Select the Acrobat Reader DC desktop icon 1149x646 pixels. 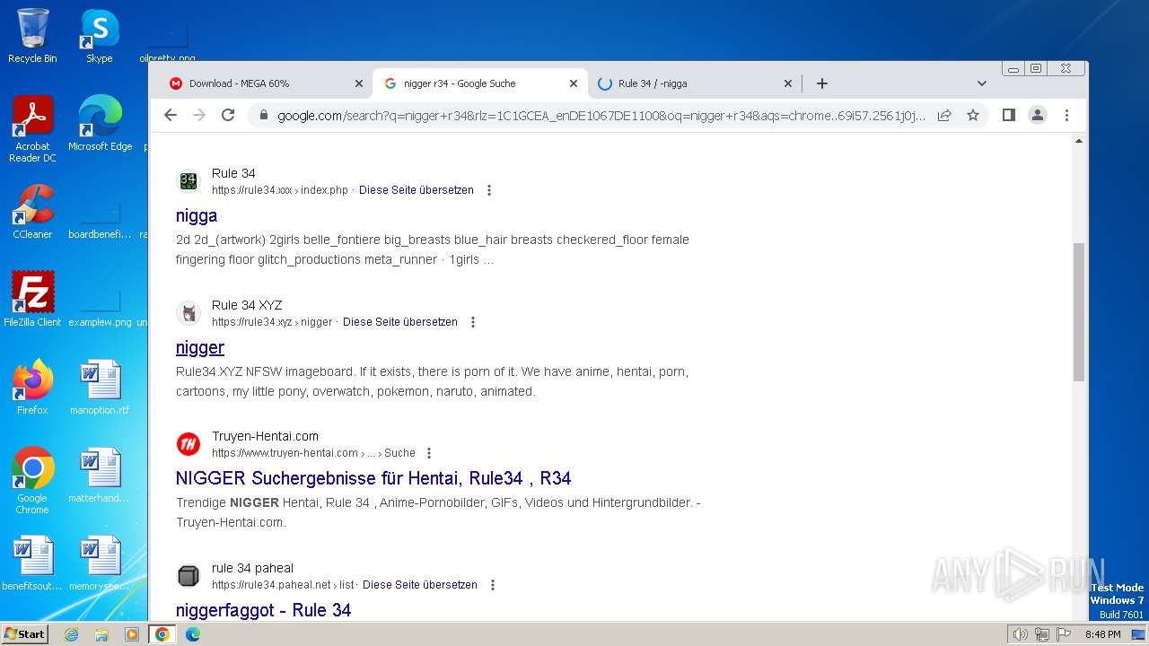tap(32, 128)
